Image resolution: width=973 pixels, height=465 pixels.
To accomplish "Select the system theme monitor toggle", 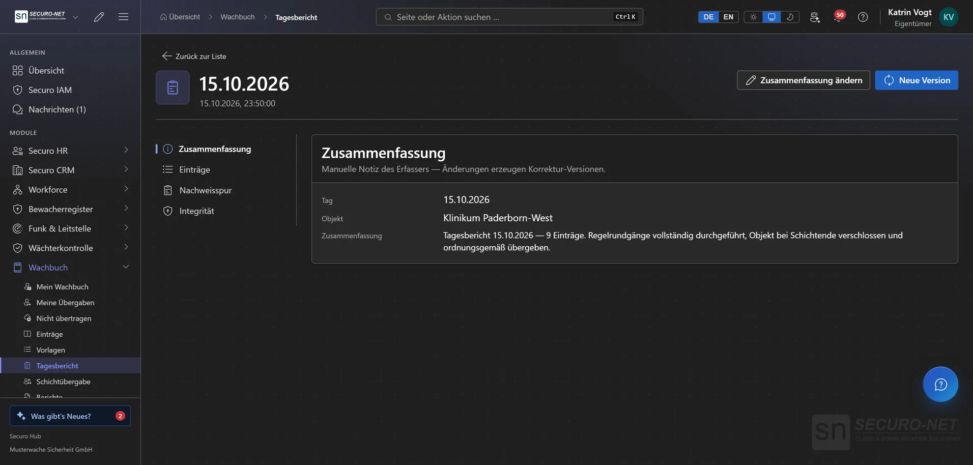I will click(771, 17).
